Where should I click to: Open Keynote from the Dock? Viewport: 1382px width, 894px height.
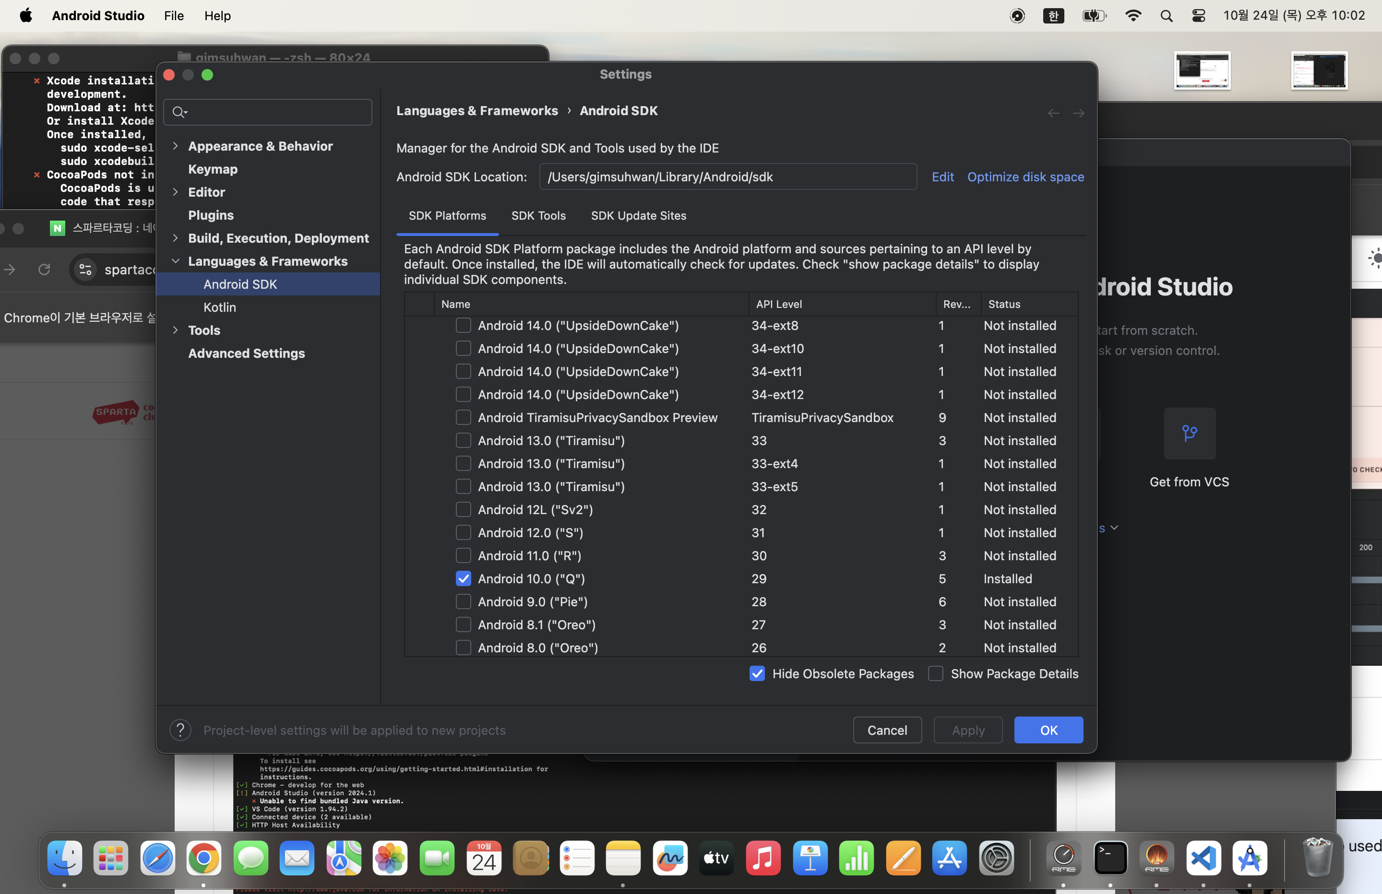click(x=810, y=858)
